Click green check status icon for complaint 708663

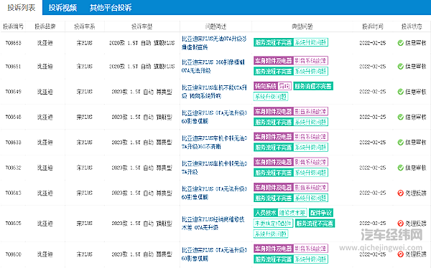(x=401, y=43)
